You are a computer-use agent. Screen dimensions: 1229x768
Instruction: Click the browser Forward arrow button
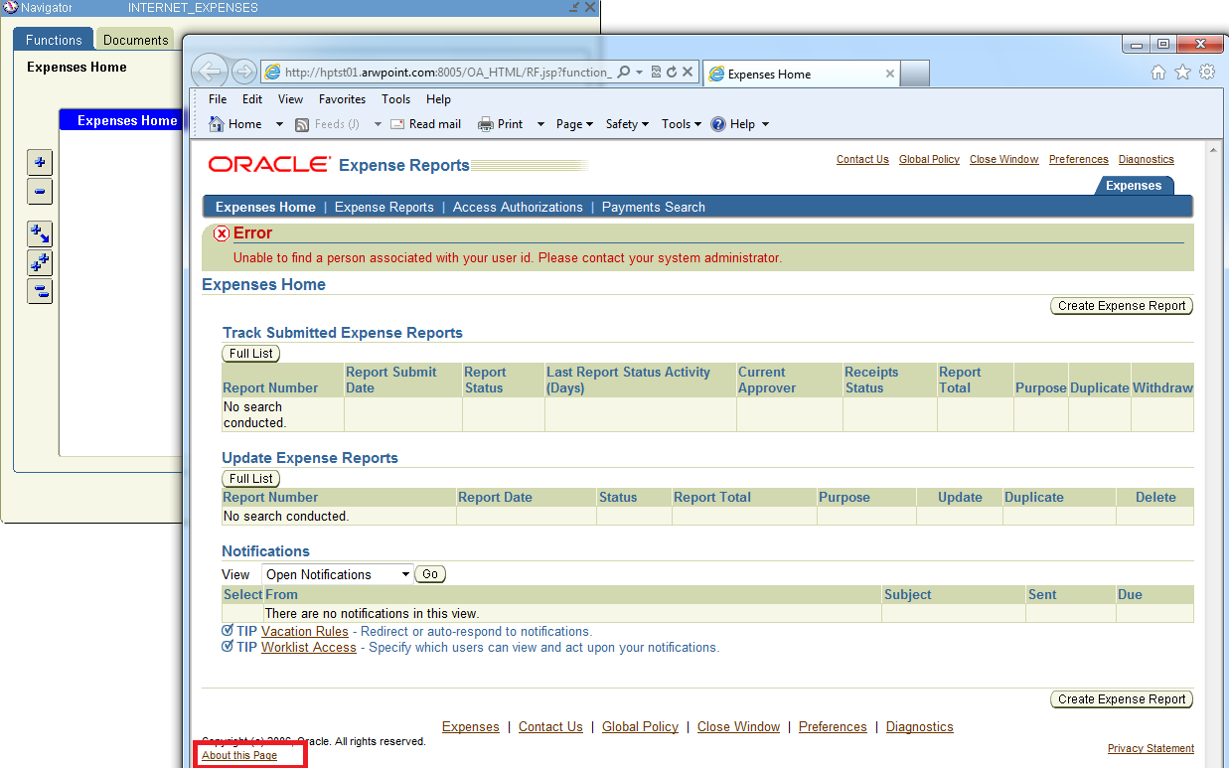pos(242,72)
